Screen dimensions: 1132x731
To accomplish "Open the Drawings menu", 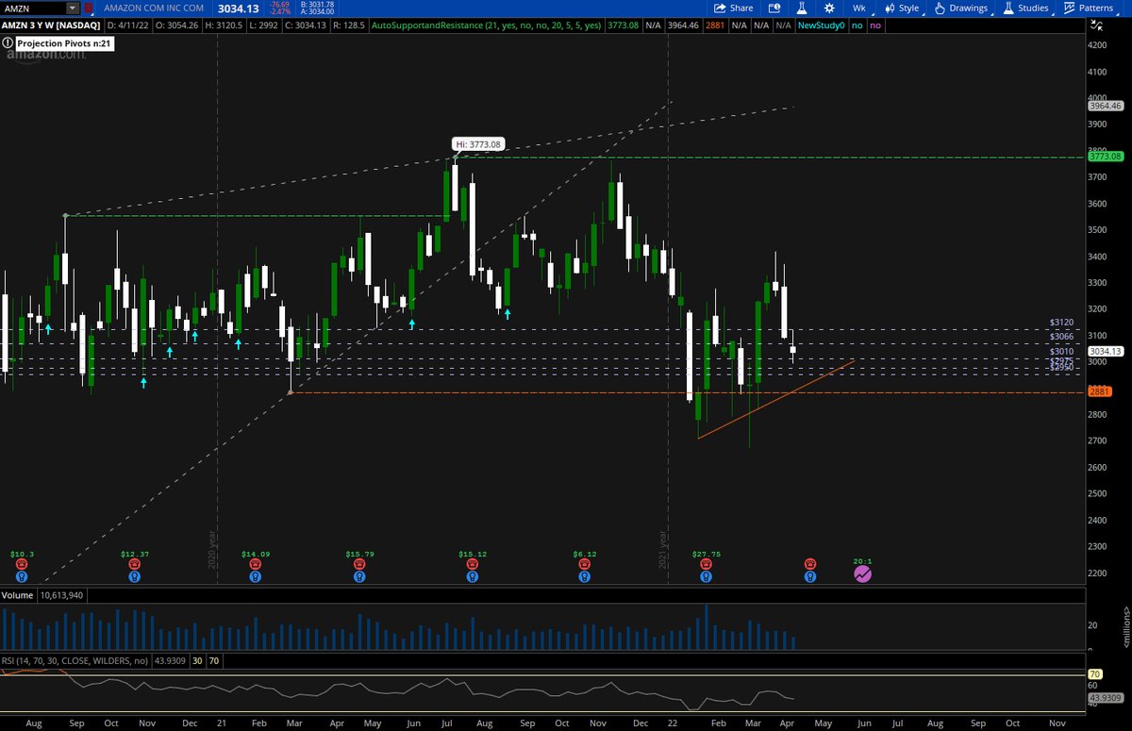I will point(961,8).
